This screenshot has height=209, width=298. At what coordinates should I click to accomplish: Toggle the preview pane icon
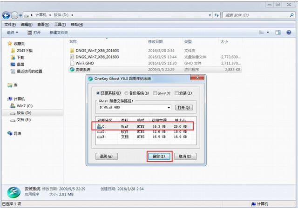click(x=278, y=33)
